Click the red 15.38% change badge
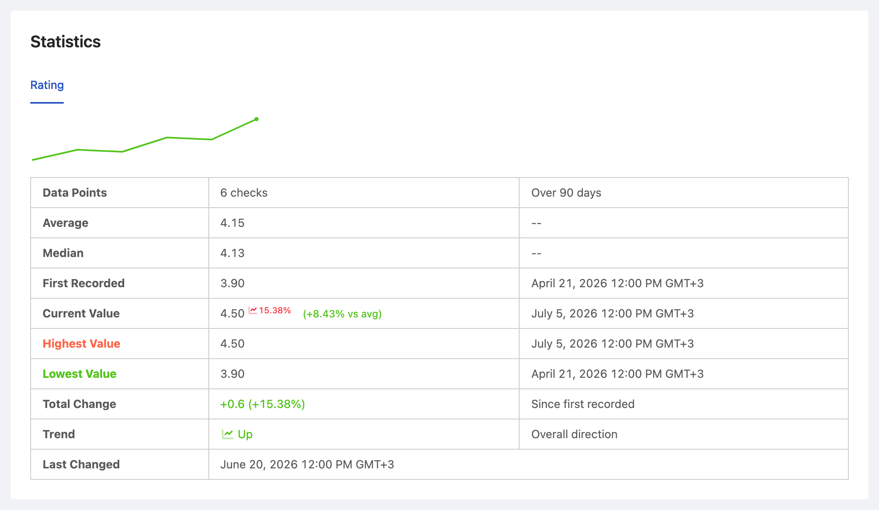The width and height of the screenshot is (879, 510). pyautogui.click(x=270, y=310)
